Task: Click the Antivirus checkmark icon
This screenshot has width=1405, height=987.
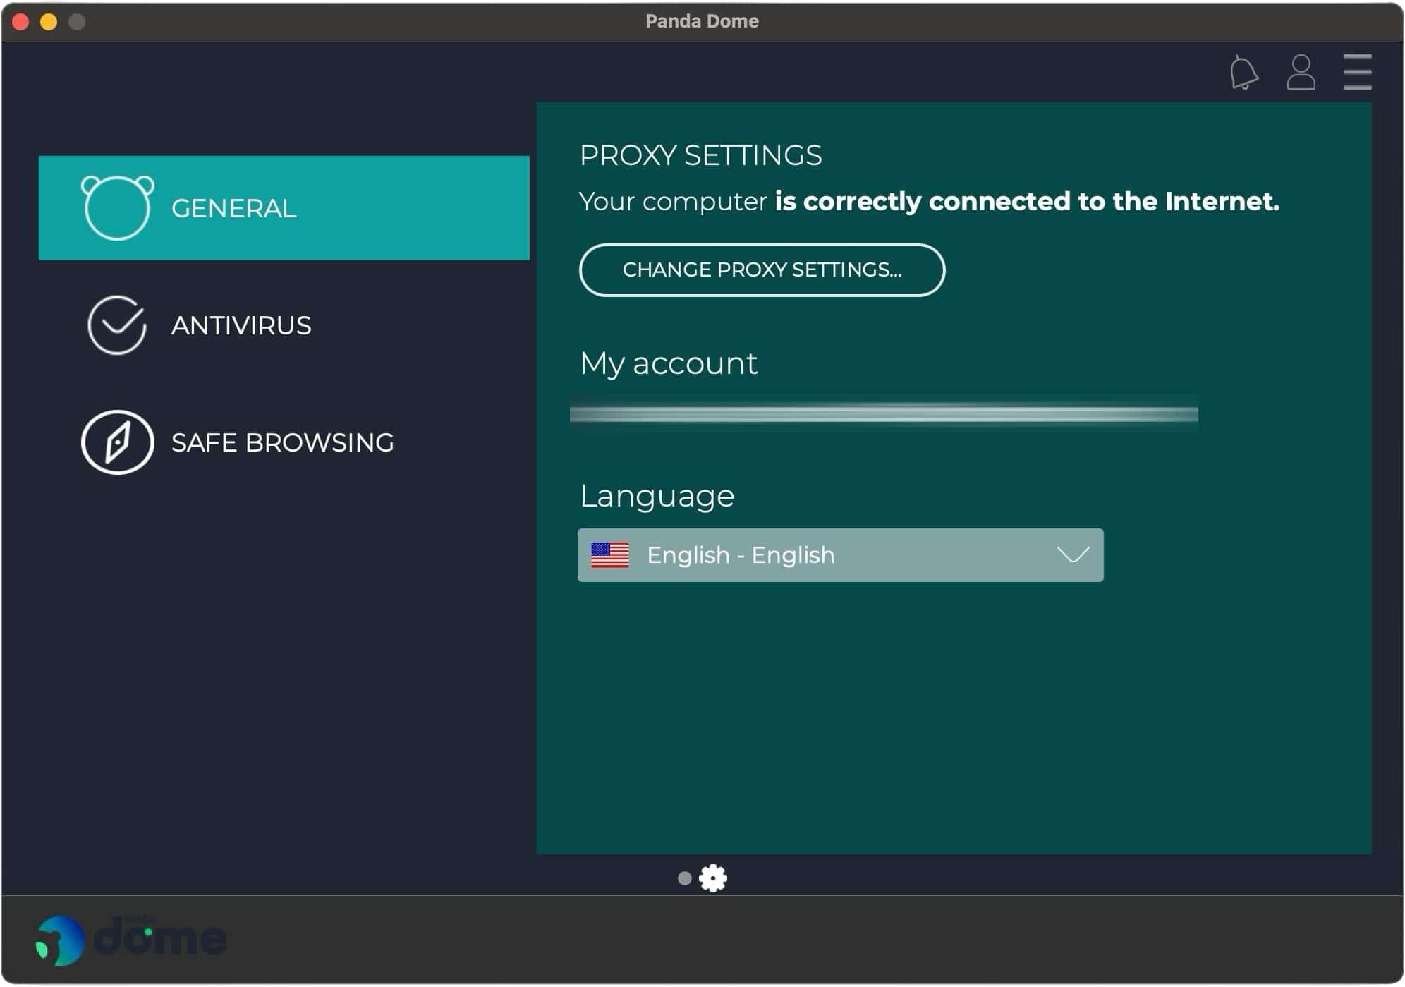Action: tap(117, 325)
